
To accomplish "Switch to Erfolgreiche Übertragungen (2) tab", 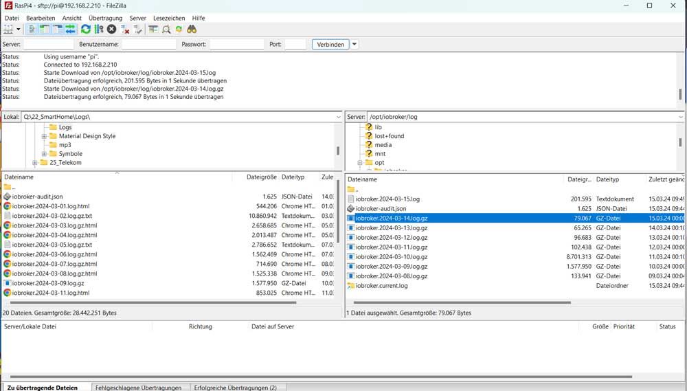I will click(x=235, y=388).
